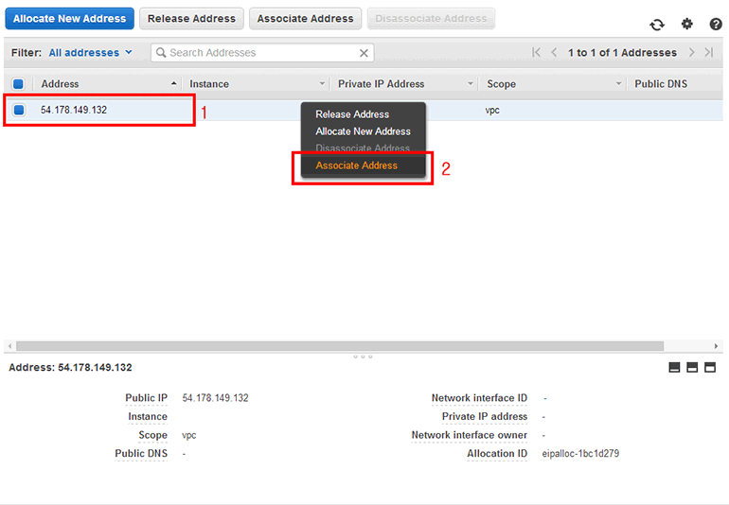Click the Allocate New Address button
The image size is (729, 505).
click(x=69, y=18)
